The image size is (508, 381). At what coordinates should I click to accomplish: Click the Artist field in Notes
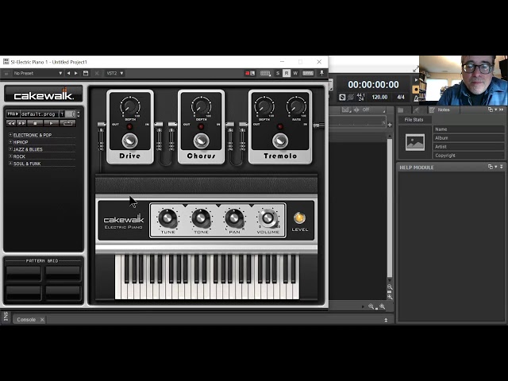(469, 147)
